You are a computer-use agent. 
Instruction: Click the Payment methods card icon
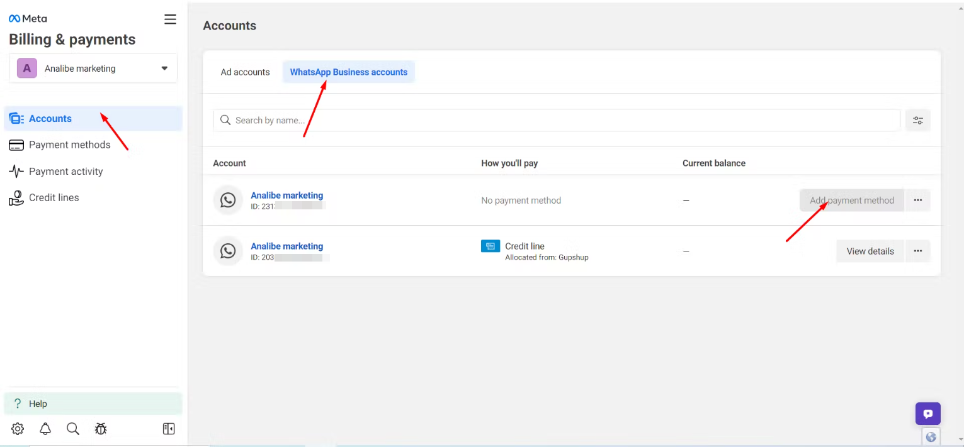[16, 145]
